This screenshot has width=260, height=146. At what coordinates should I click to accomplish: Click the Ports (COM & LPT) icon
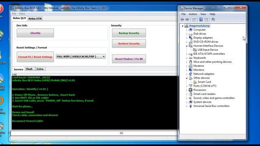point(191,86)
